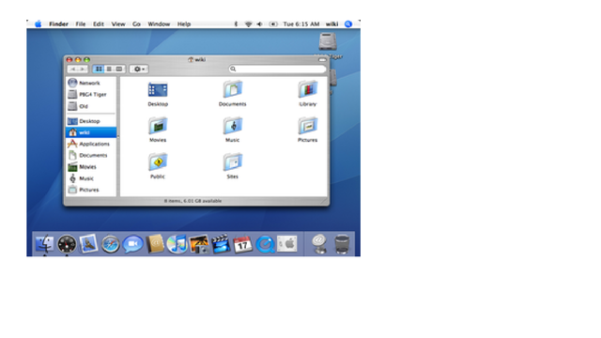Select Movies in the sidebar
This screenshot has width=601, height=338.
click(x=91, y=167)
